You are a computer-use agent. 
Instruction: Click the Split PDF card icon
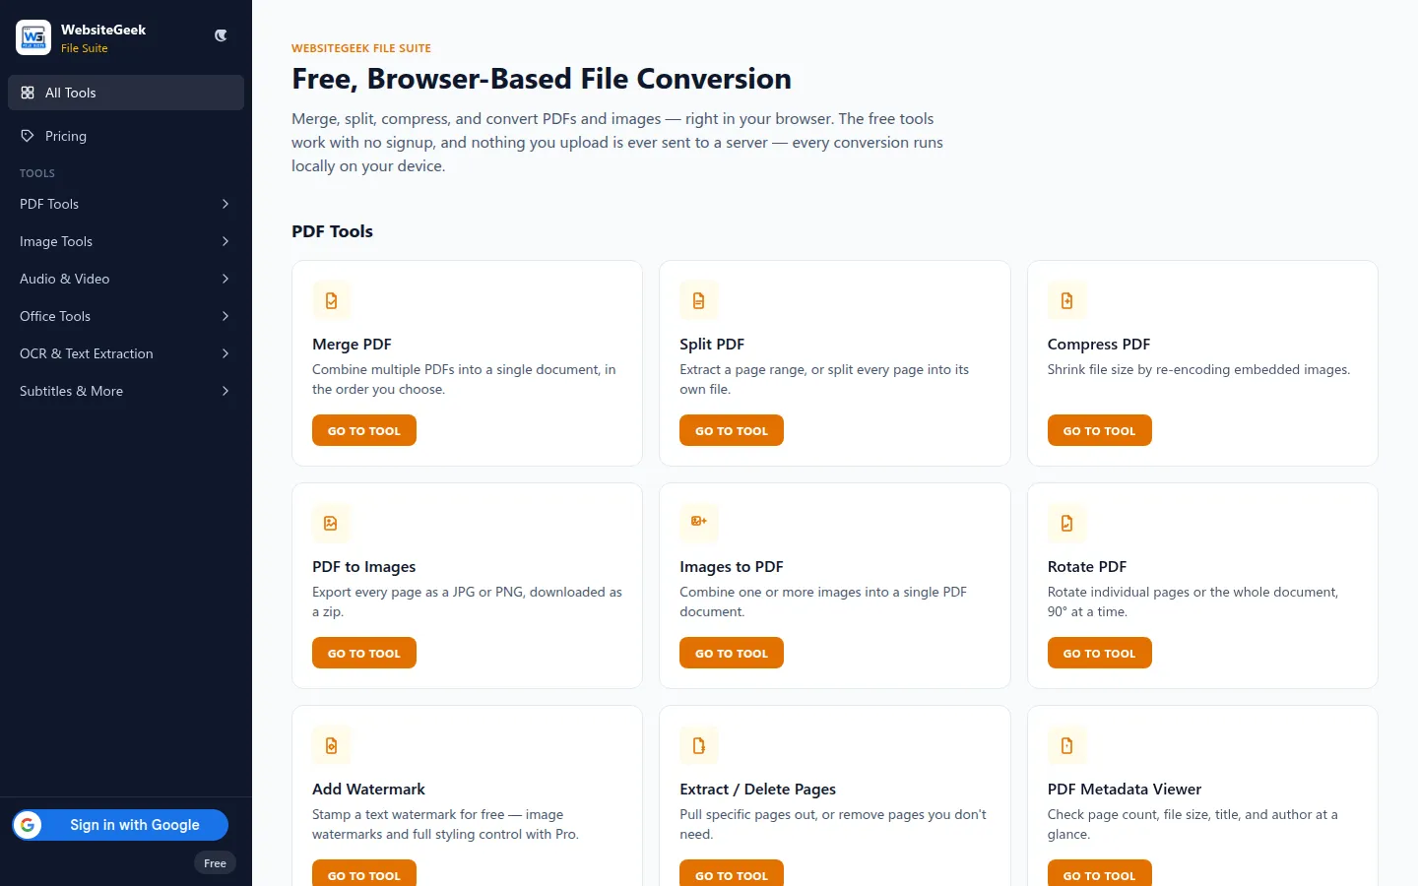[x=699, y=300]
